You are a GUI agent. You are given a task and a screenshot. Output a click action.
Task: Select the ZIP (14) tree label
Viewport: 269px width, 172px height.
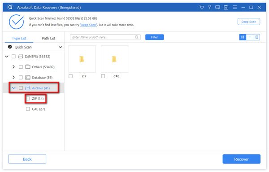pyautogui.click(x=38, y=98)
